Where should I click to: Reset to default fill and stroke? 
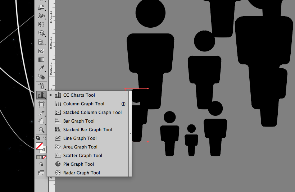click(x=38, y=138)
